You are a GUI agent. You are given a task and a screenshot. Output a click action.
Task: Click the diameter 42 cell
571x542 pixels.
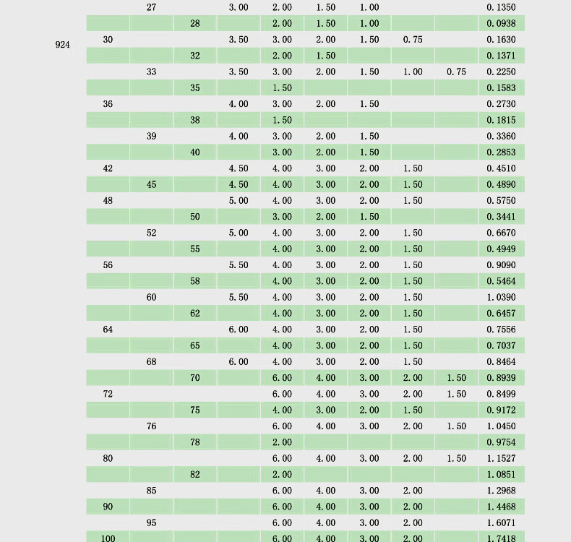click(108, 168)
